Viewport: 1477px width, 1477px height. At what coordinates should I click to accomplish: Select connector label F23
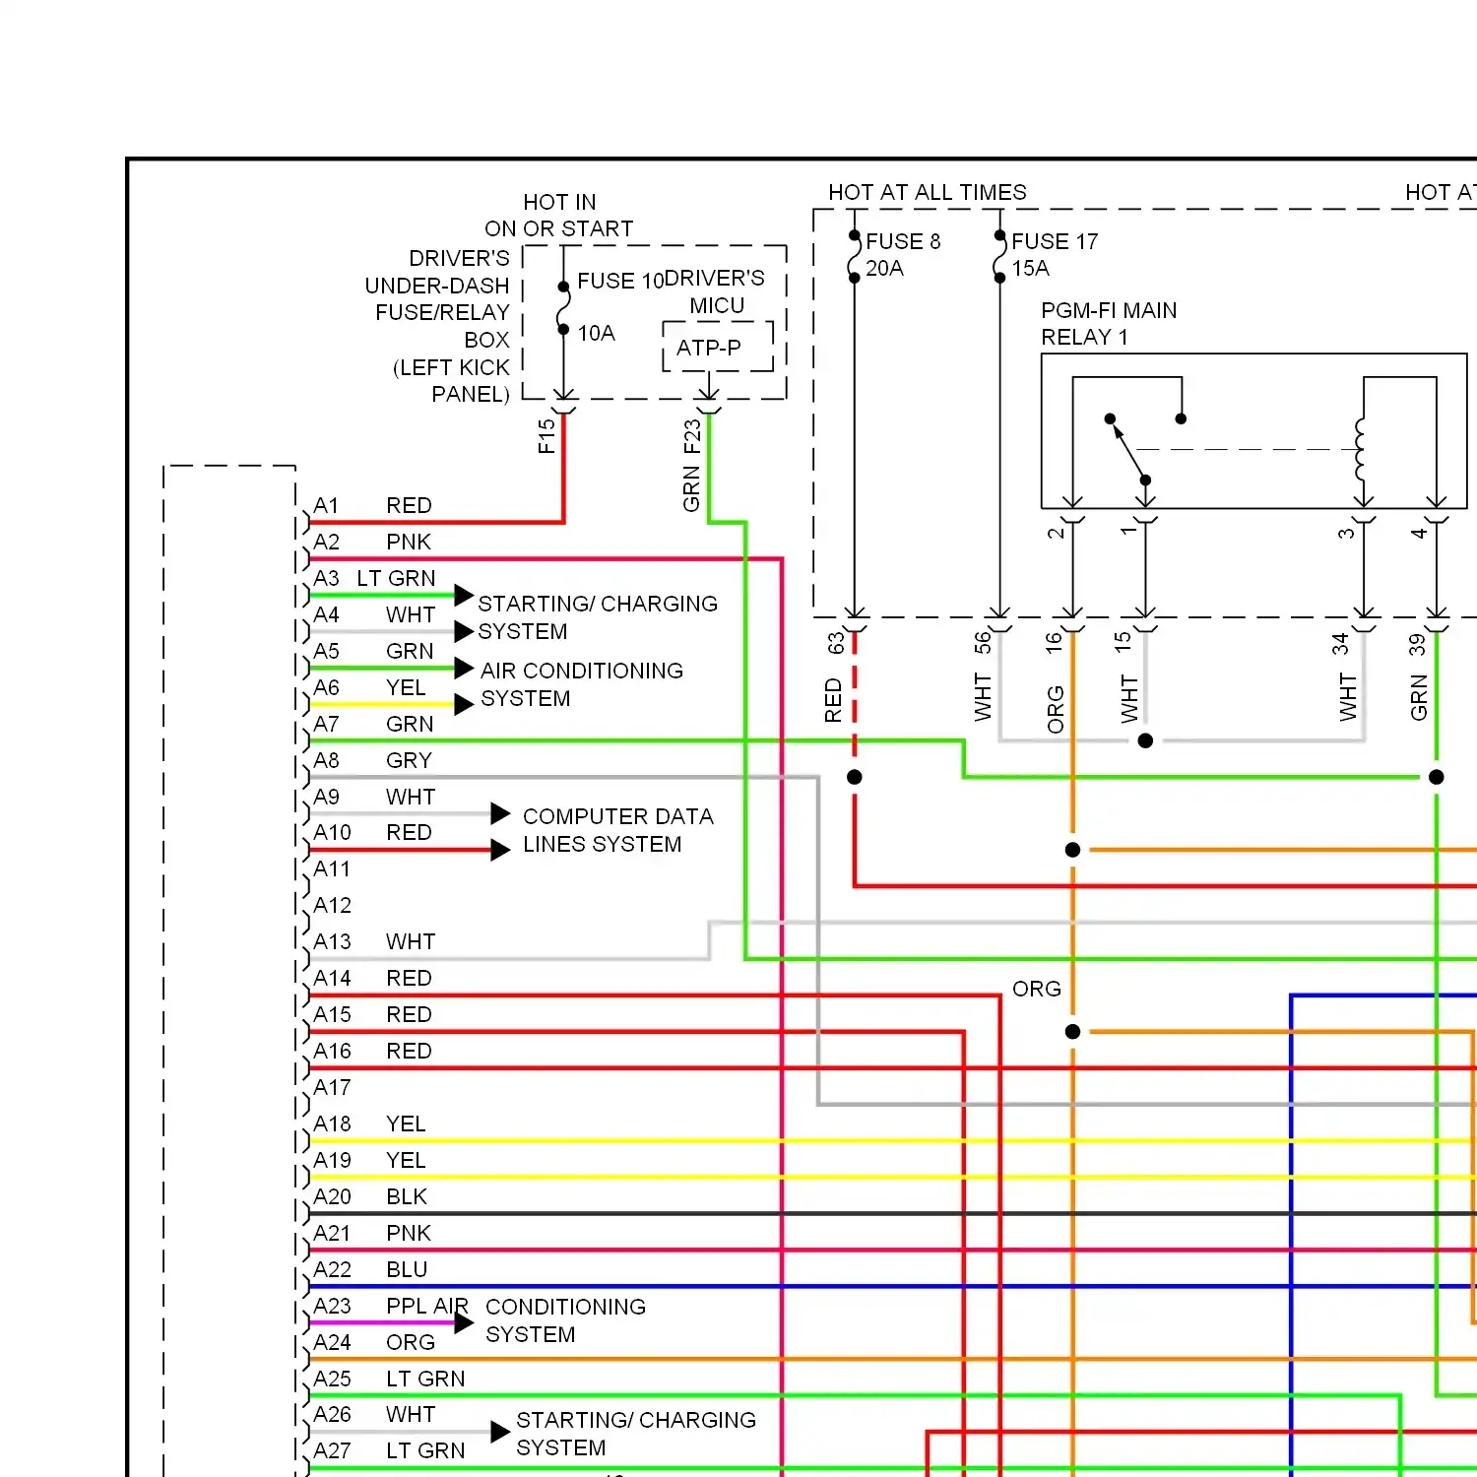[692, 436]
